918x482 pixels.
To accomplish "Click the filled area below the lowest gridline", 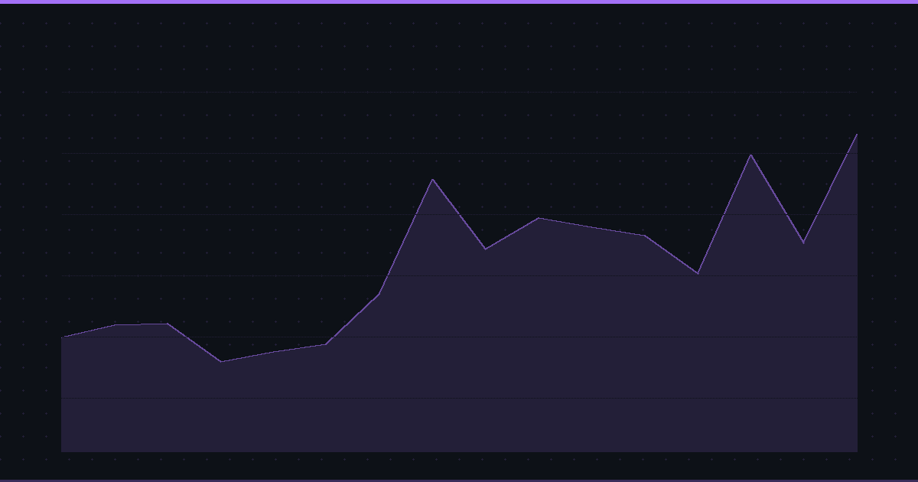I will point(459,425).
